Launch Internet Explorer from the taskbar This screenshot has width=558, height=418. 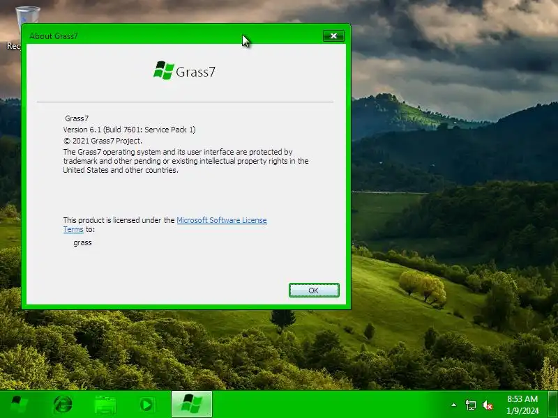(63, 405)
